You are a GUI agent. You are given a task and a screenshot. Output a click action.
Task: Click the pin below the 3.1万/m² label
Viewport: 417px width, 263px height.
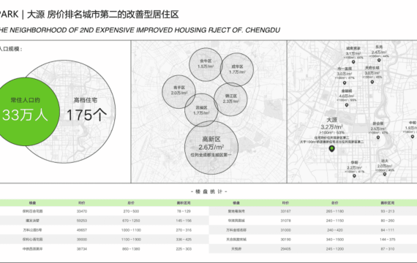point(353,62)
